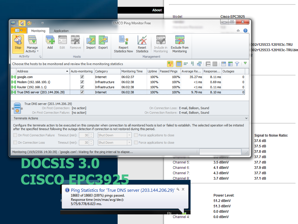
Task: Close the Ping Statistics balloon notification
Action: click(183, 189)
